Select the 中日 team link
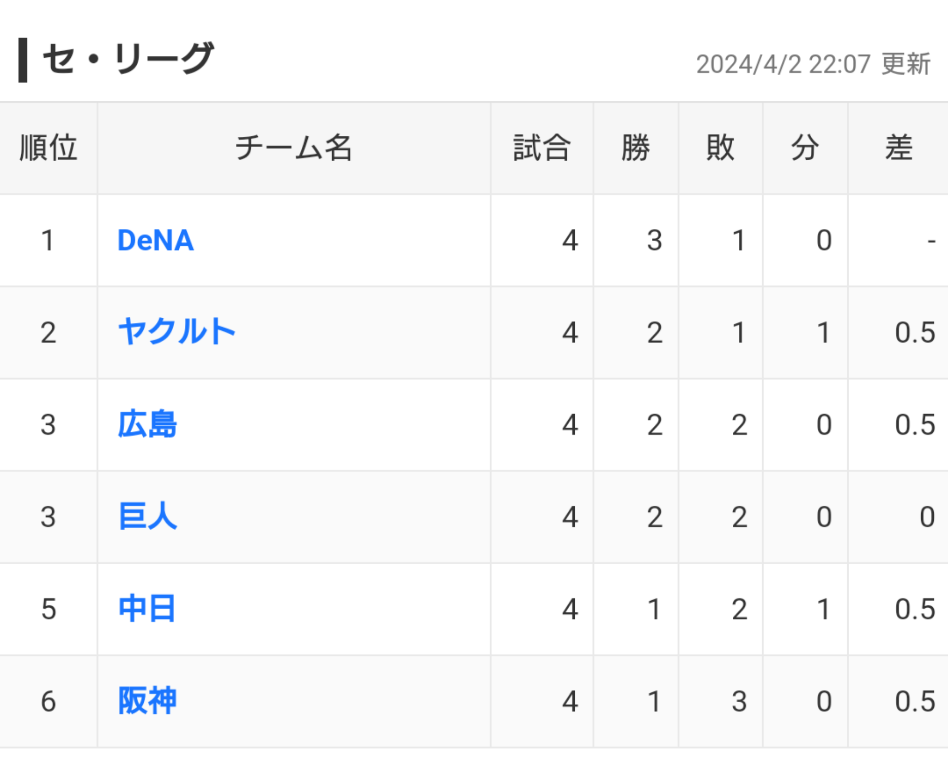Screen dimensions: 948x773 click(147, 609)
